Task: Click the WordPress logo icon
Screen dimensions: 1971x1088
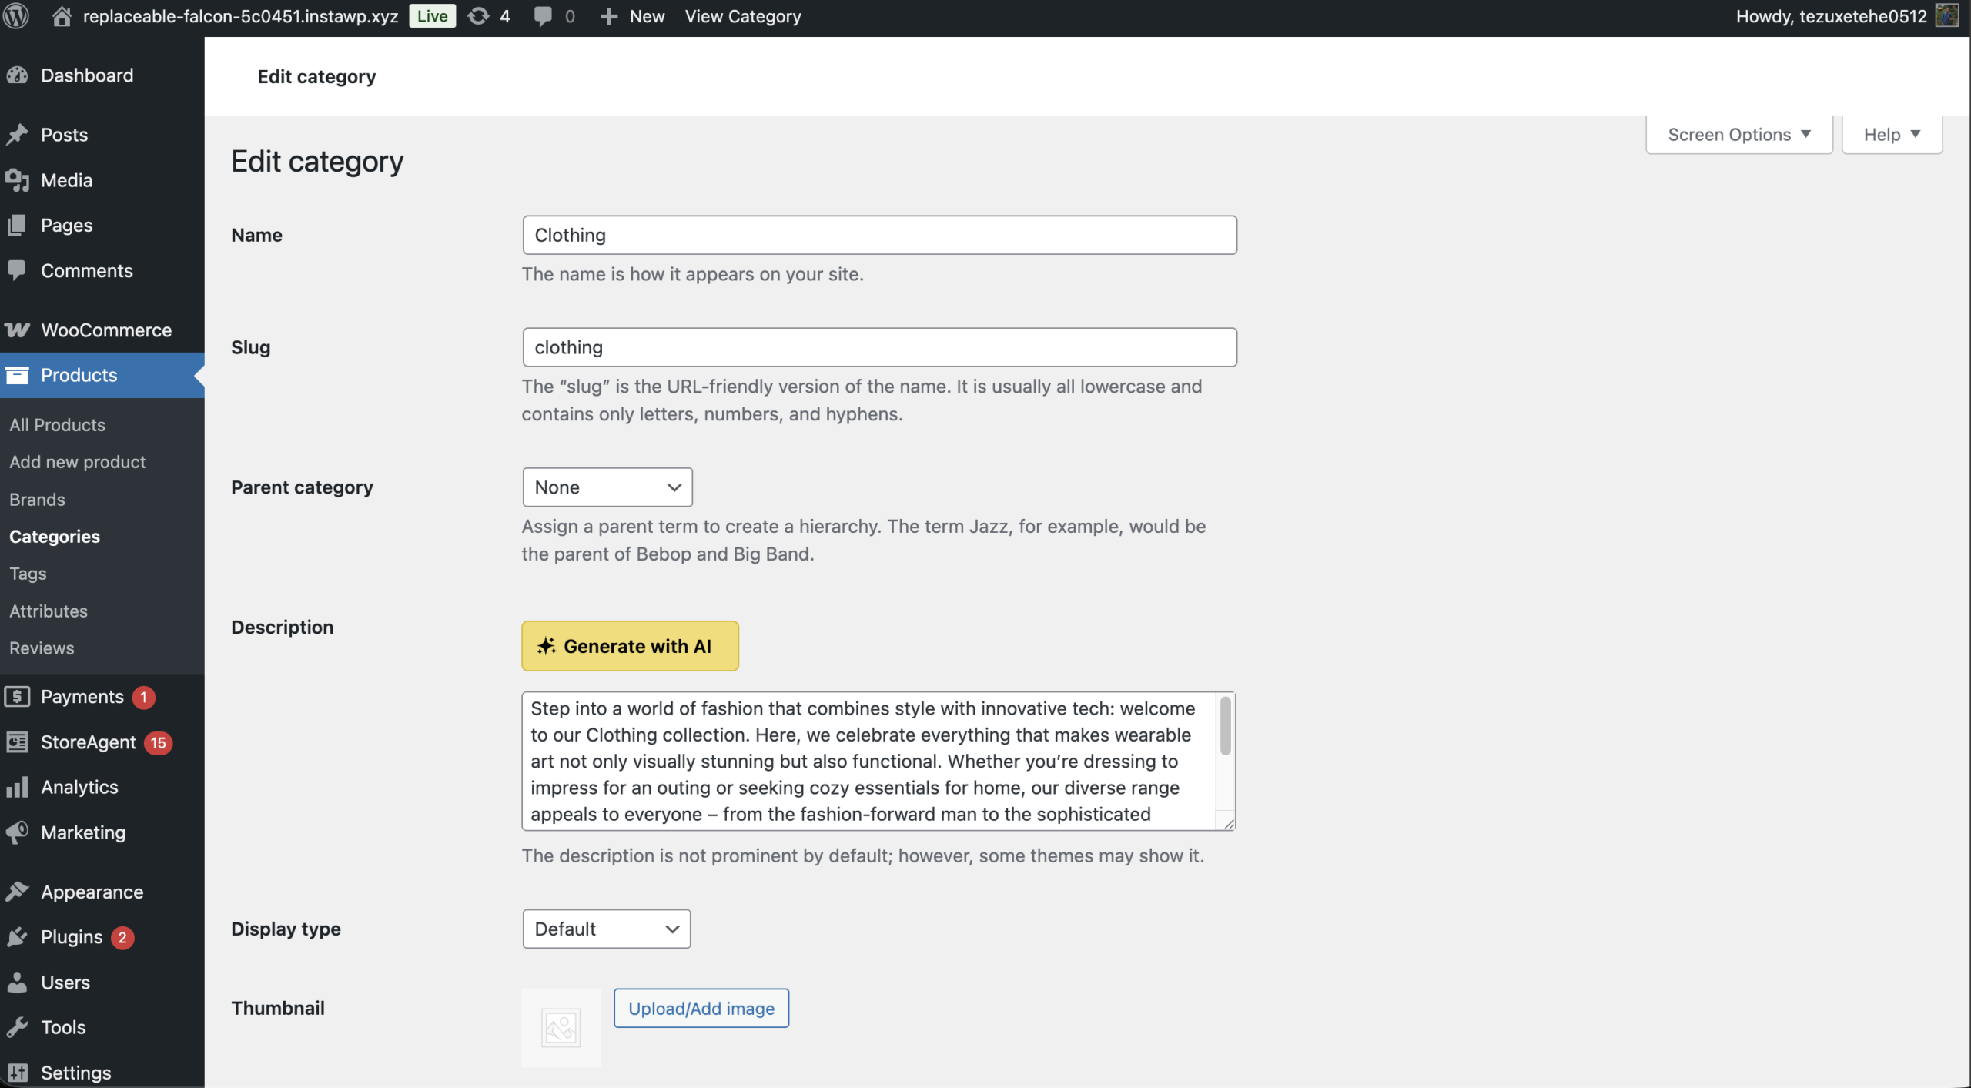Action: (x=16, y=16)
